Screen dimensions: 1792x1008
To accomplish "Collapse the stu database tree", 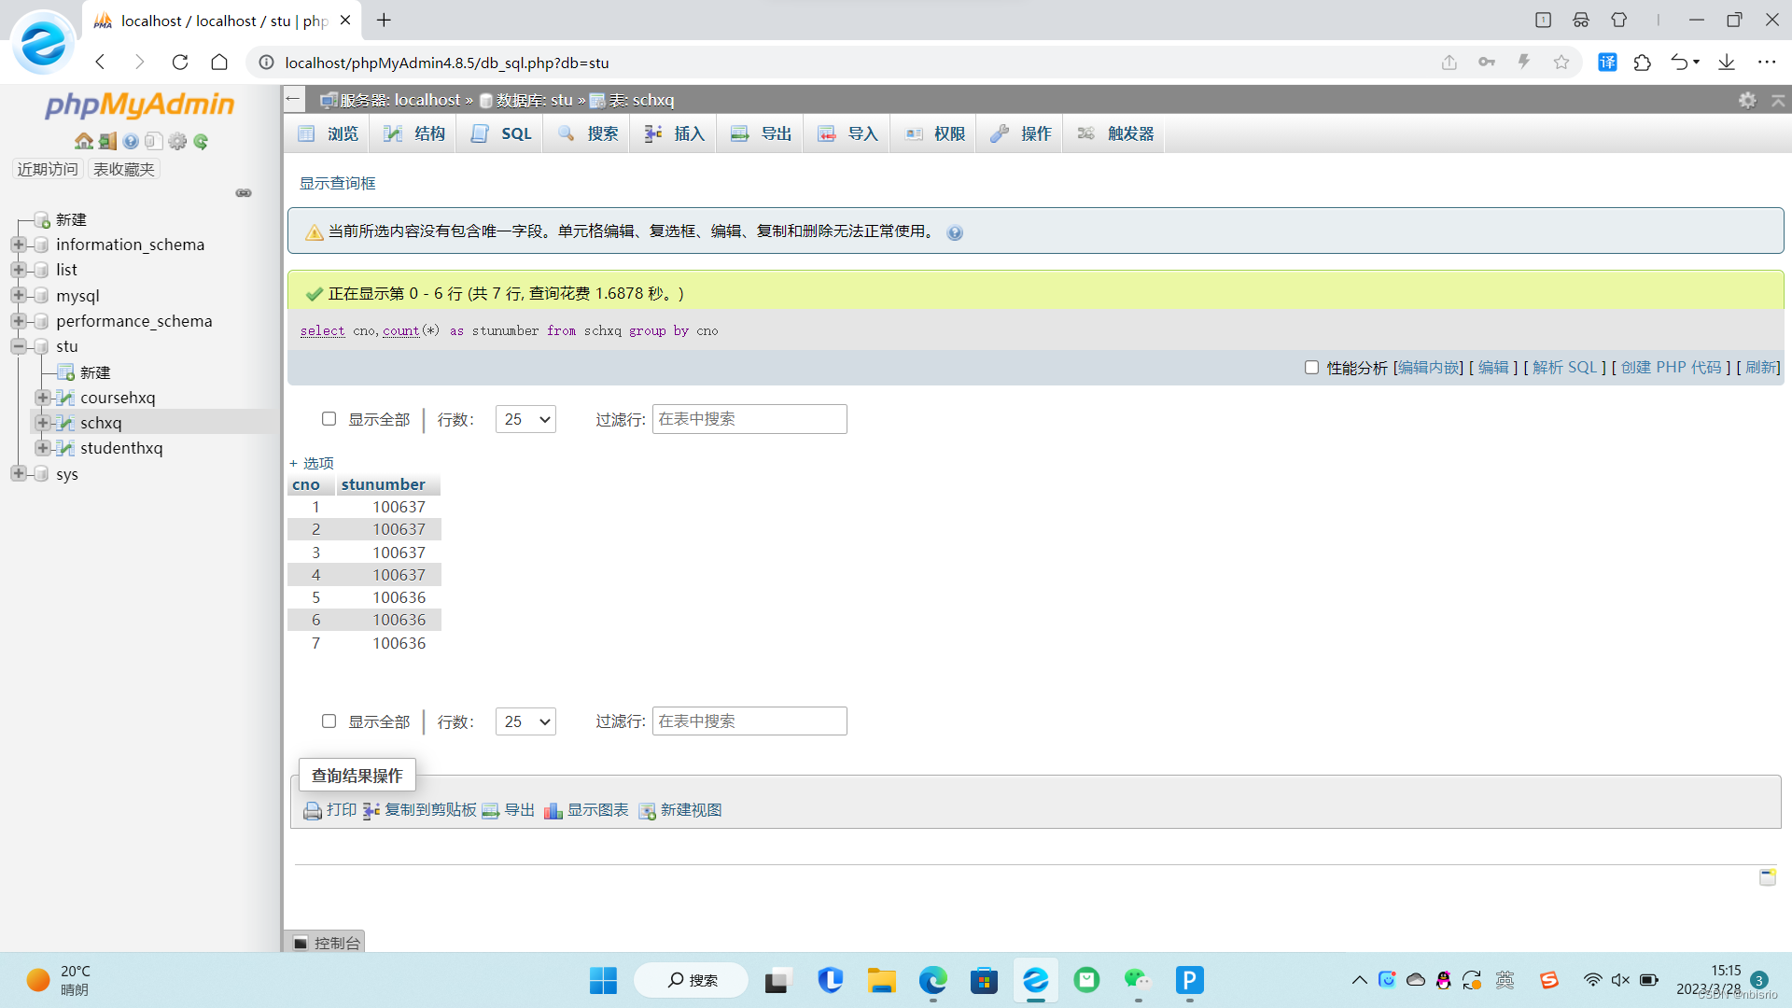I will [18, 346].
